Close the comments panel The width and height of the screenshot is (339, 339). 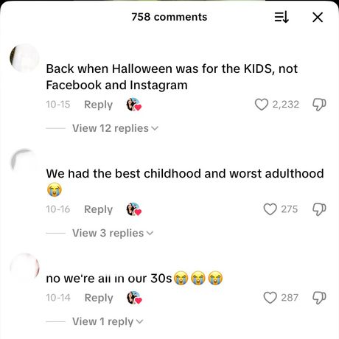tap(318, 18)
